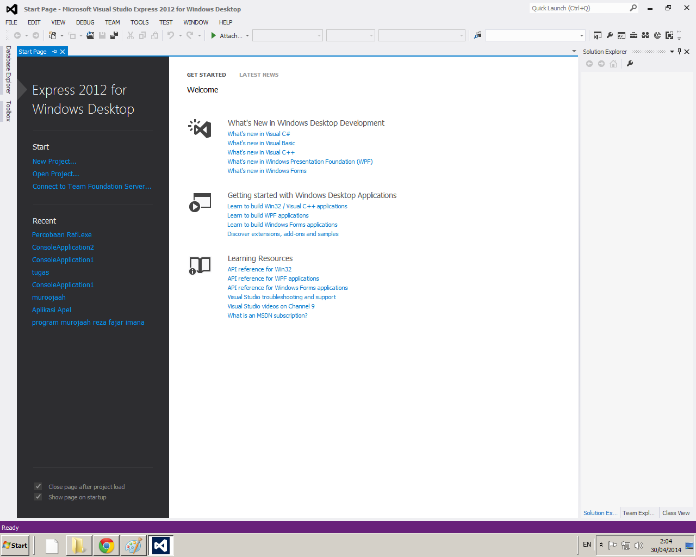Open the Toolbox using the toolbar briefcase icon
The image size is (696, 557).
[x=633, y=35]
